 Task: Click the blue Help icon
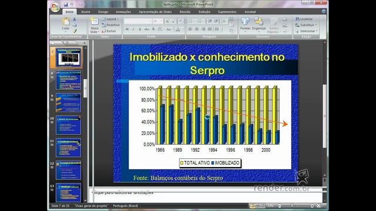324,11
